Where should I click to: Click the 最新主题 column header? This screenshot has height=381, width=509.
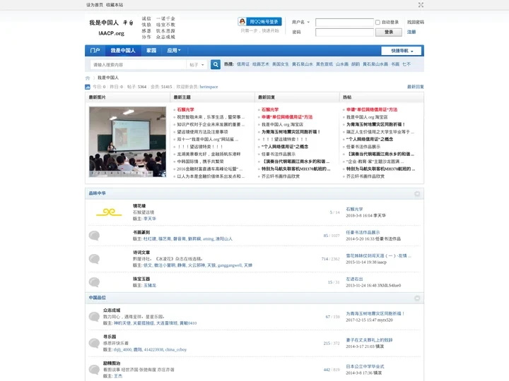click(x=182, y=97)
